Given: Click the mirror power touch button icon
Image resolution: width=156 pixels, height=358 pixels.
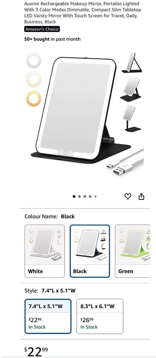Looking at the screenshot, I should click(62, 152).
